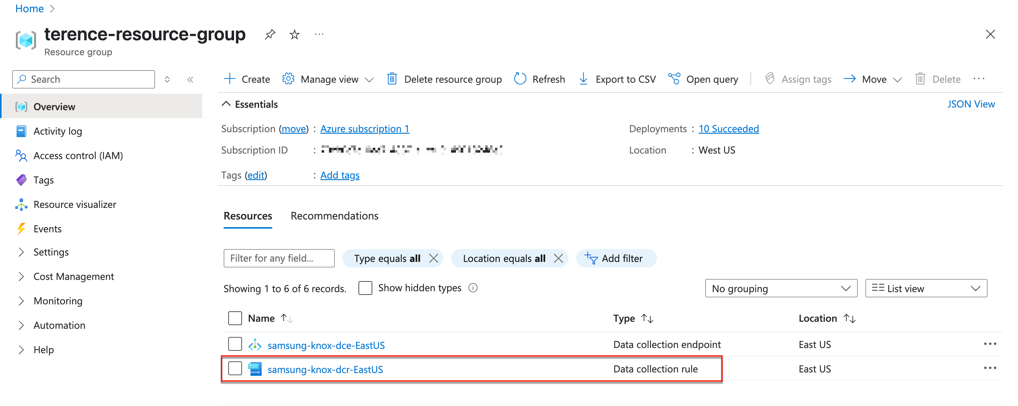Check the select-all Name header checkbox
This screenshot has height=406, width=1018.
(x=235, y=318)
